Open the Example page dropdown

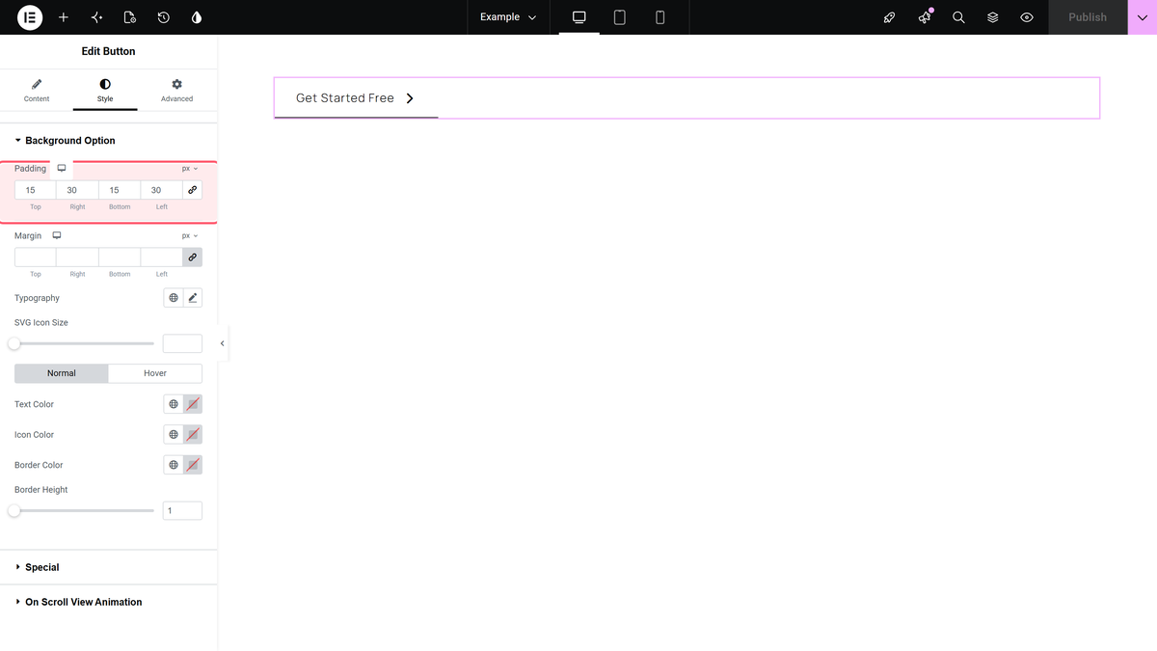click(508, 17)
